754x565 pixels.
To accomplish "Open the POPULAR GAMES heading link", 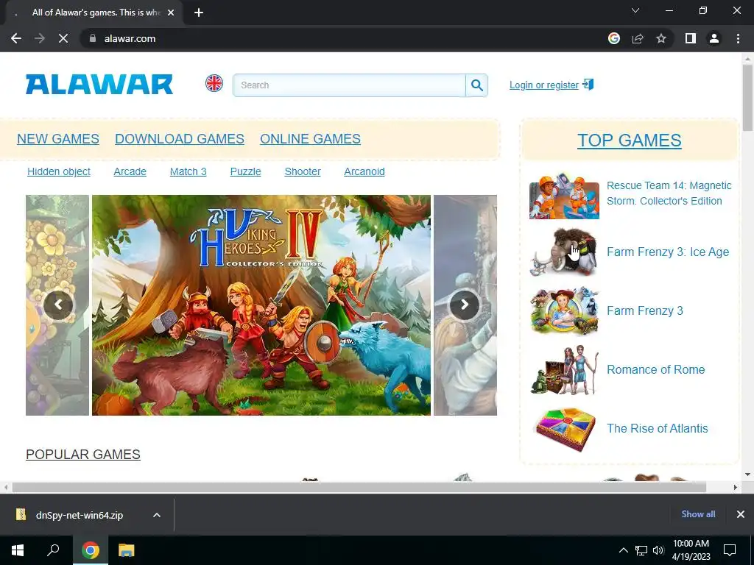I will click(x=82, y=455).
